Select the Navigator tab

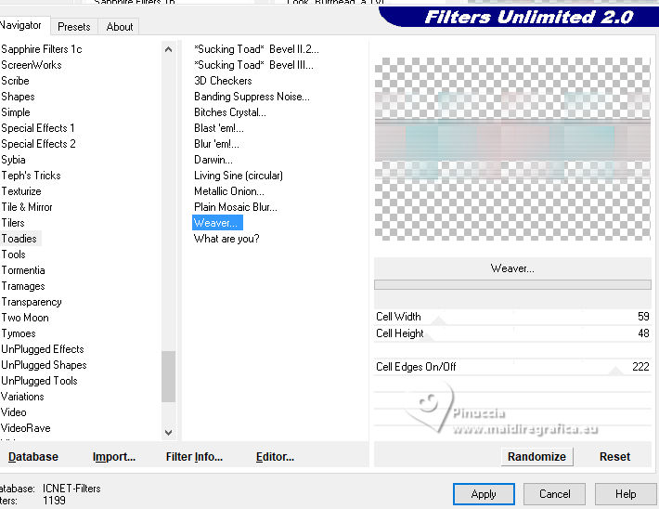point(21,25)
